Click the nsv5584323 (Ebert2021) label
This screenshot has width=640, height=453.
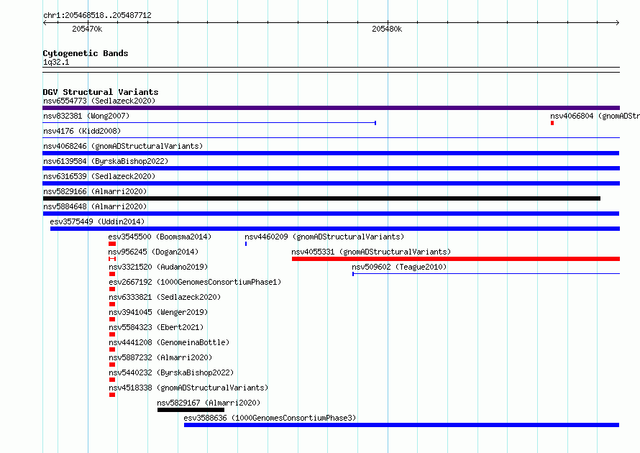coord(156,327)
